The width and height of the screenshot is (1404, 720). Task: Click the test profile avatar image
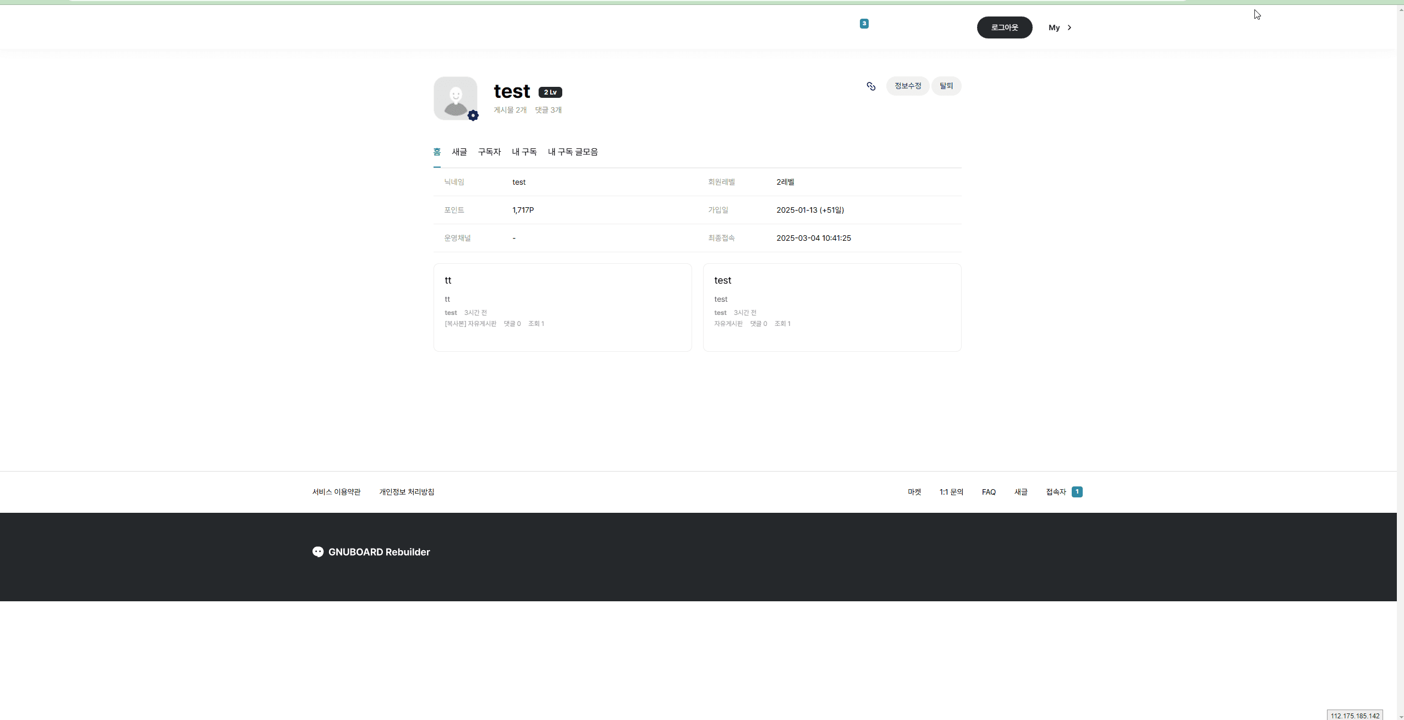pyautogui.click(x=455, y=98)
